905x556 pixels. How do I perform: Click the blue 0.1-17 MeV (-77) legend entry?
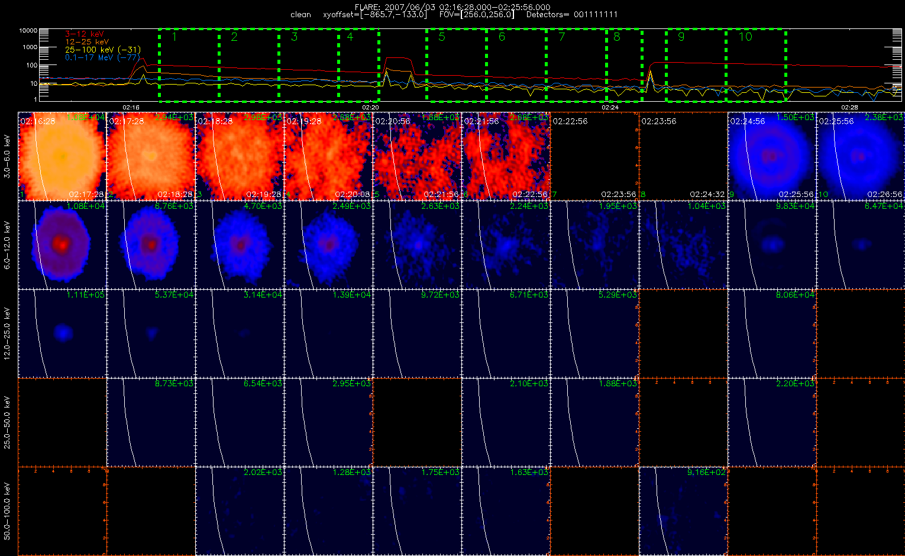click(x=102, y=57)
